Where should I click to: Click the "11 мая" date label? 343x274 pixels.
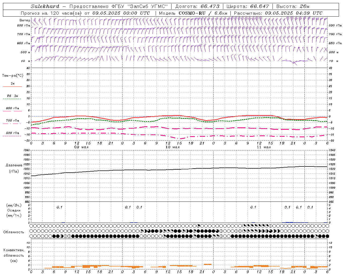[263, 147]
